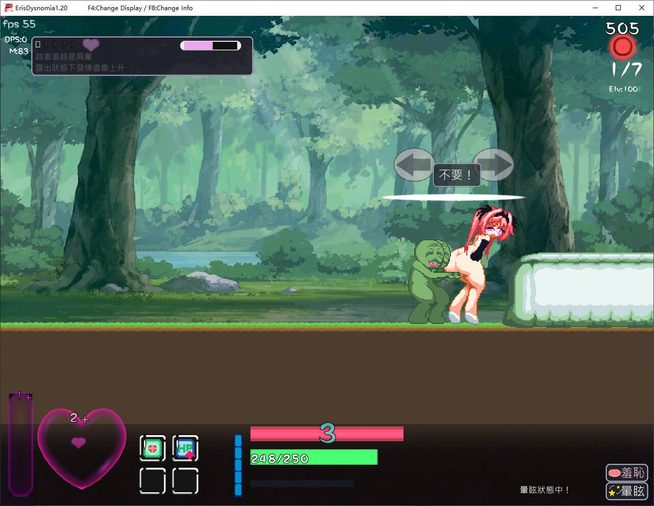The height and width of the screenshot is (506, 654).
Task: Click the red bar labeled 3
Action: [326, 434]
